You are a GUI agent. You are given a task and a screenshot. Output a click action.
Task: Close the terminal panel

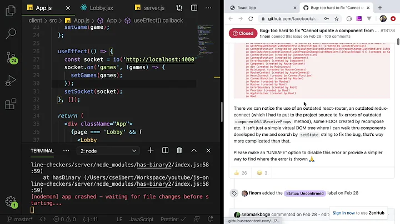(x=208, y=150)
